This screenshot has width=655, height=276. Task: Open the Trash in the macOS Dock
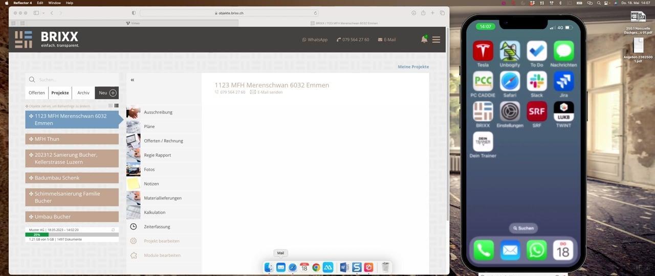coord(386,267)
